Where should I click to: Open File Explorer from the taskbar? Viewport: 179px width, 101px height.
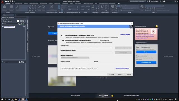pyautogui.click(x=16, y=99)
